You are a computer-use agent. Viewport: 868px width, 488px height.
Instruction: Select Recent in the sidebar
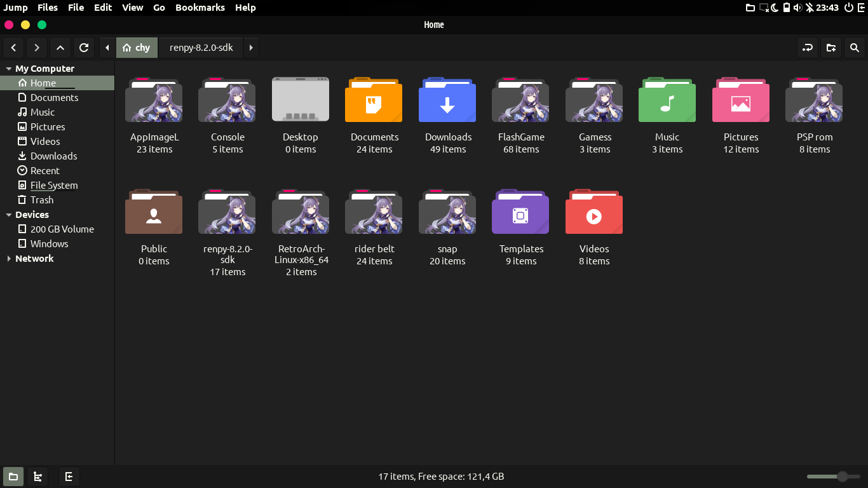pos(57,170)
